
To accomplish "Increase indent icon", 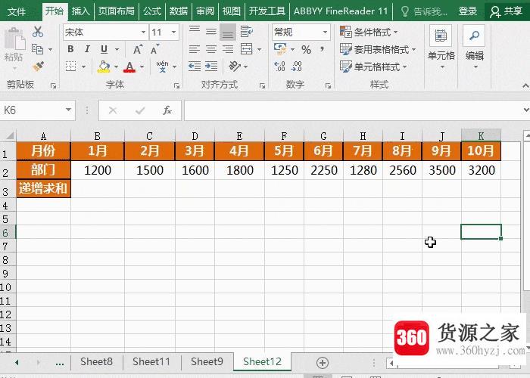I will (211, 67).
